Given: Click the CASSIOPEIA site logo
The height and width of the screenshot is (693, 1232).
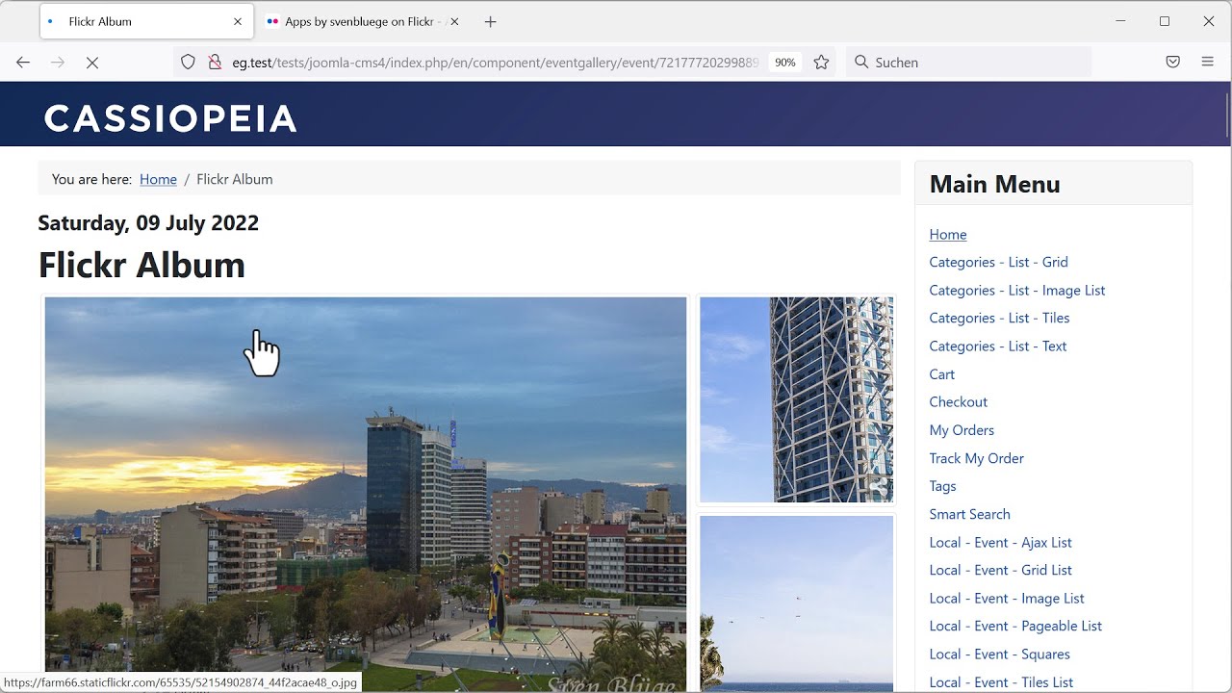Looking at the screenshot, I should pos(170,118).
